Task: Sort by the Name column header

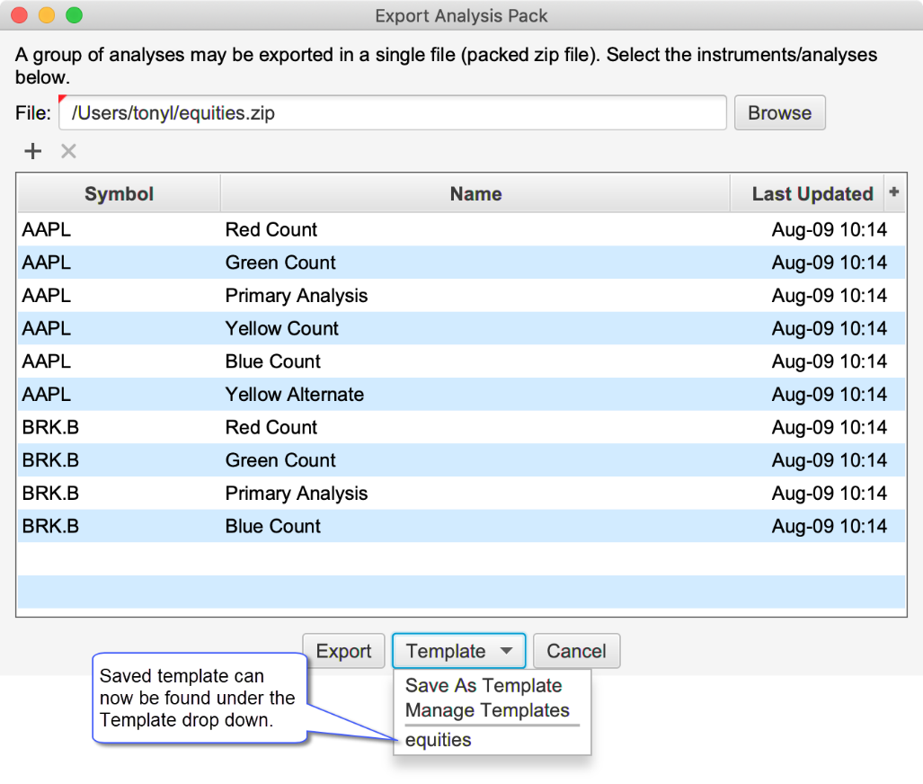Action: point(475,194)
